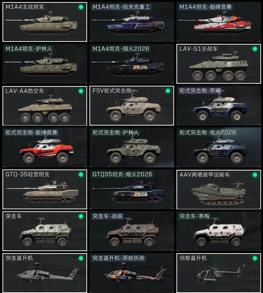Toggle green dot on LAV-AA防空车

pos(81,91)
